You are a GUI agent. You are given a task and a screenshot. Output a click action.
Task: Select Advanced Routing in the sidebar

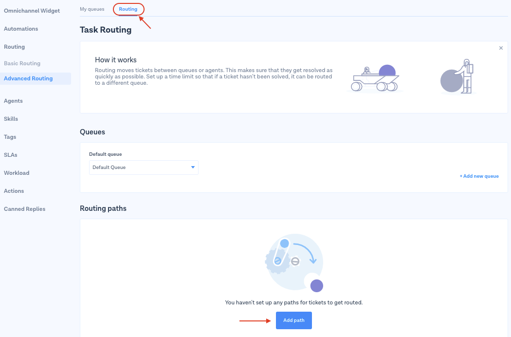(x=28, y=78)
